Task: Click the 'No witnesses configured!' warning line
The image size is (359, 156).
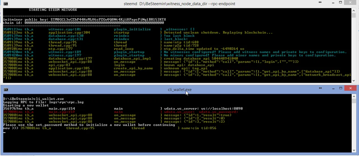Action: point(255,52)
